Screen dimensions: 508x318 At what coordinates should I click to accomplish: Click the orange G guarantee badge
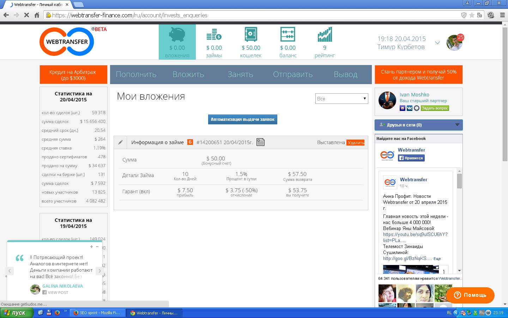(190, 142)
